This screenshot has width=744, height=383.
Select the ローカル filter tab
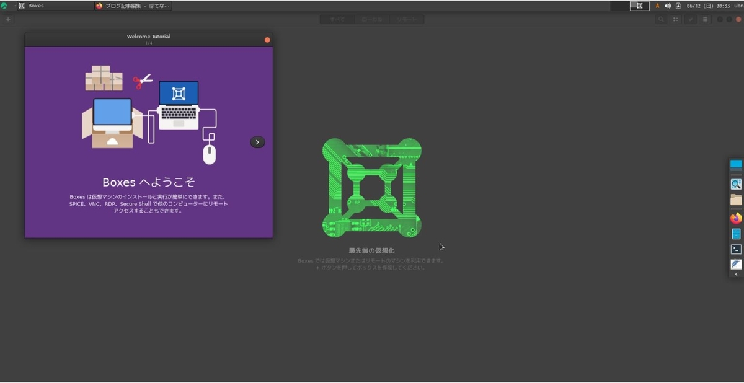coord(372,19)
